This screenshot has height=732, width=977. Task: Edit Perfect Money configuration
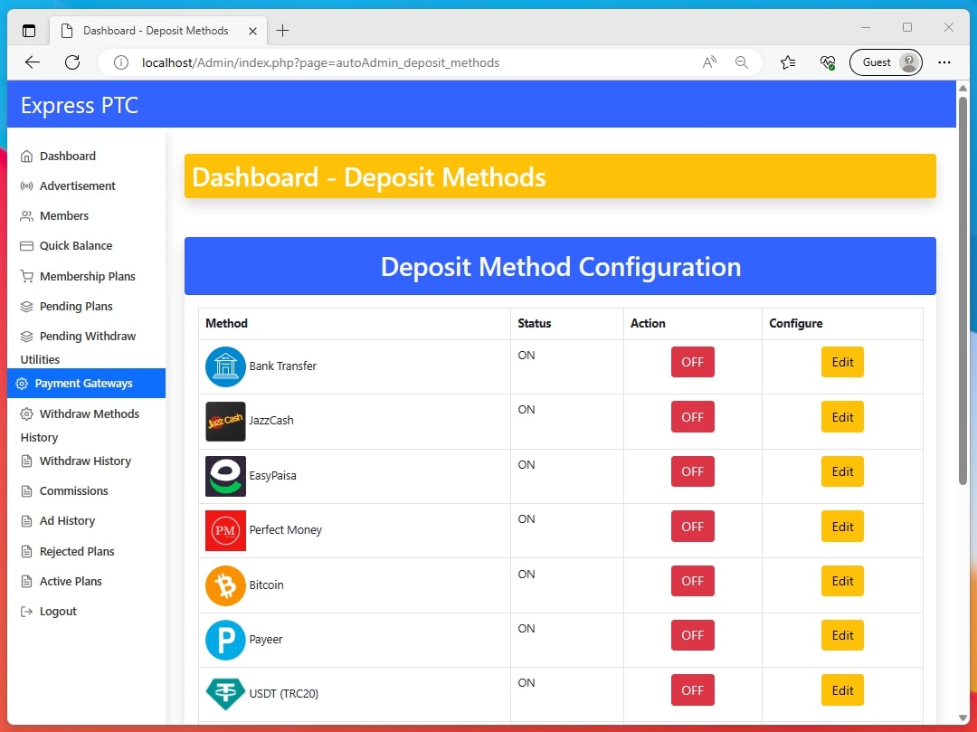pos(842,527)
